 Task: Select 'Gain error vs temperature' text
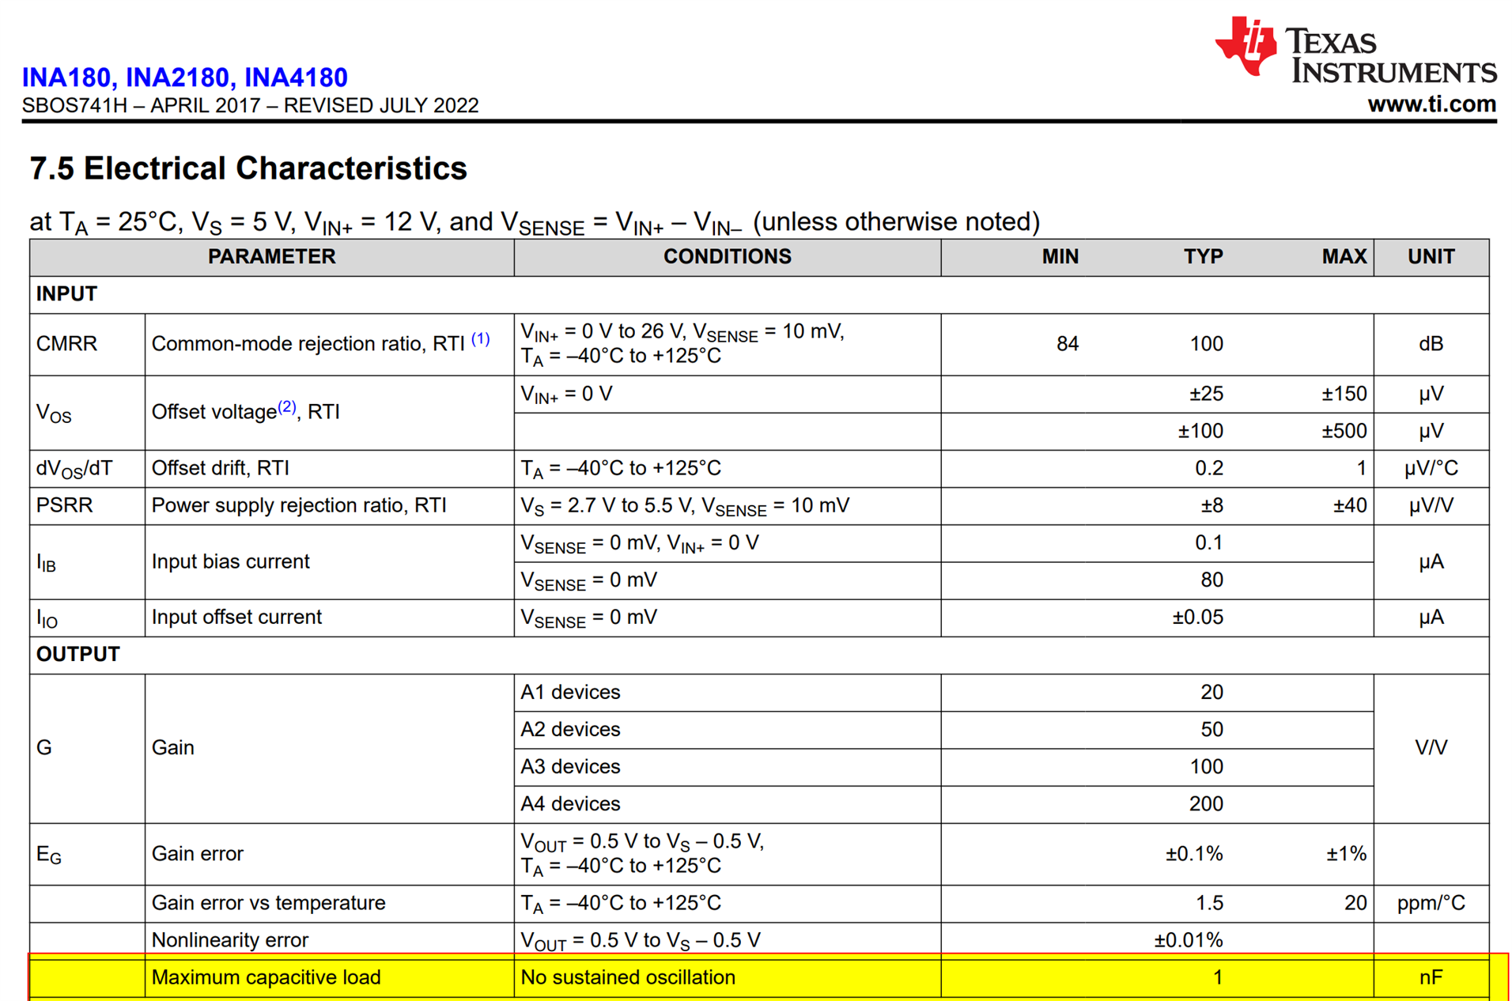pos(268,903)
